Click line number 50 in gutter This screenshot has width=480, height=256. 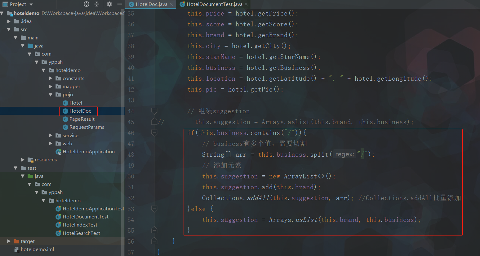click(131, 176)
